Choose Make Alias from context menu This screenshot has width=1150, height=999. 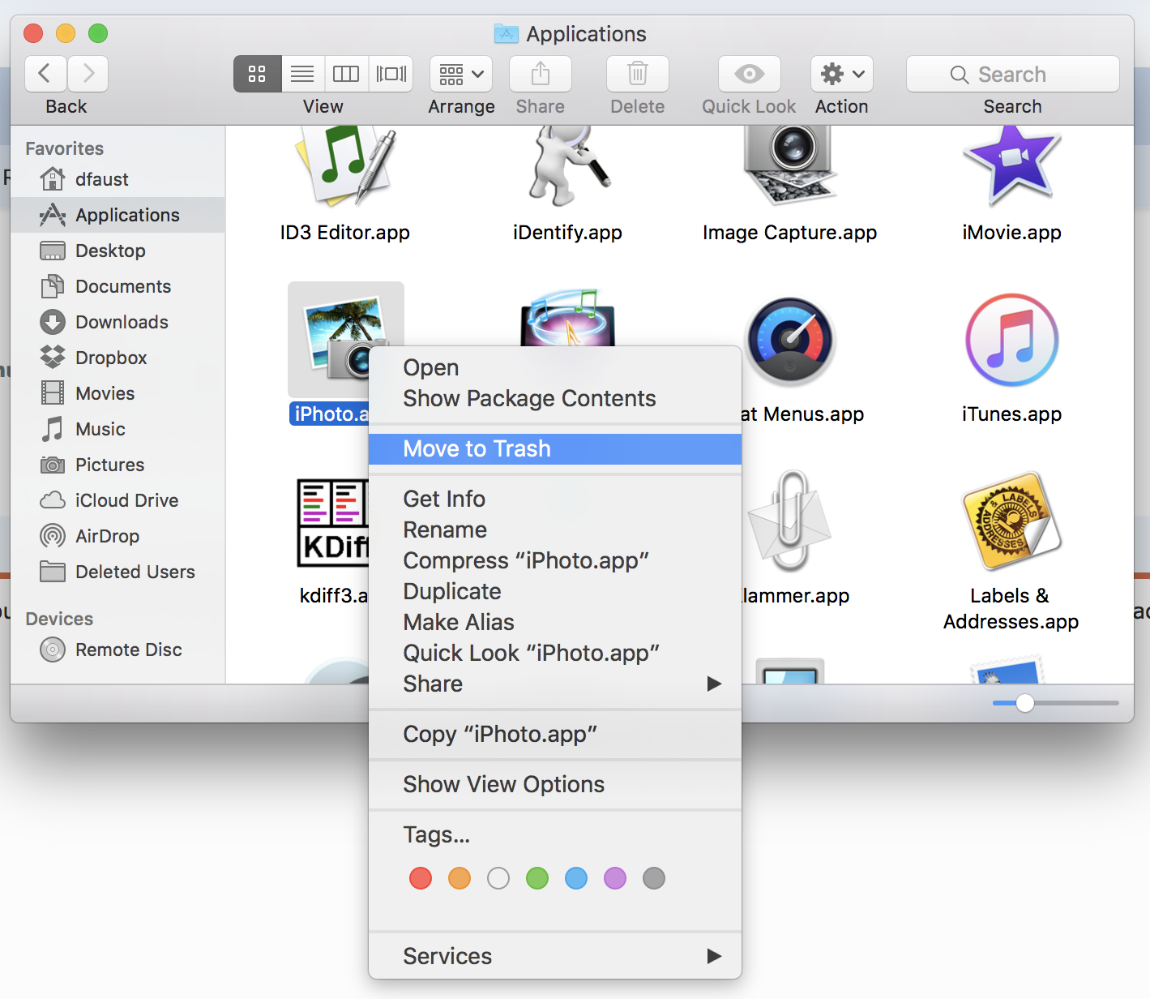[555, 622]
